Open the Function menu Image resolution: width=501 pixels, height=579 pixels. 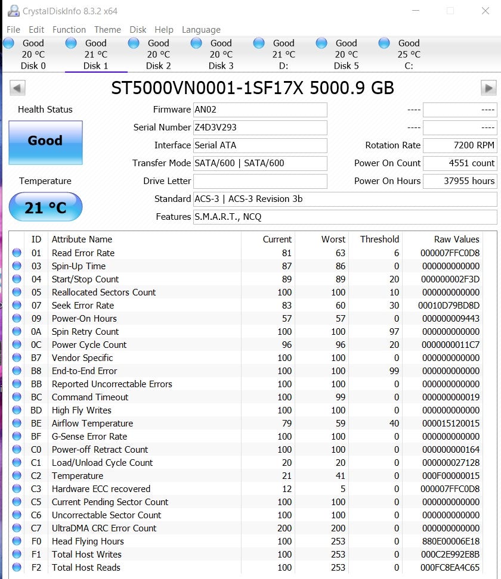[69, 30]
